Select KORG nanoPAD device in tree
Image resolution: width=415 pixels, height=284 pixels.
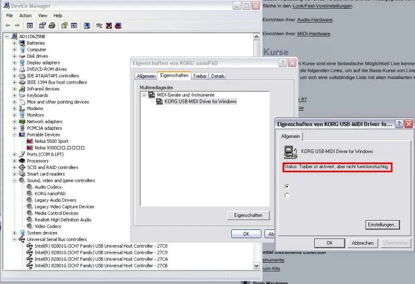(47, 193)
